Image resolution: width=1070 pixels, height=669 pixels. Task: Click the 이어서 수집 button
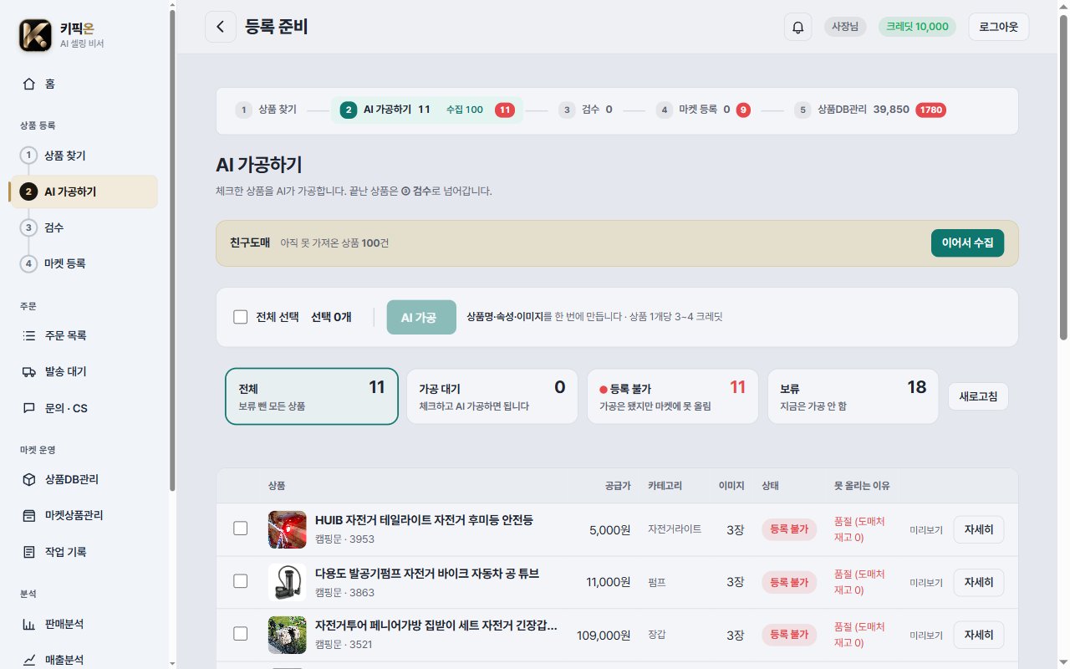(967, 243)
